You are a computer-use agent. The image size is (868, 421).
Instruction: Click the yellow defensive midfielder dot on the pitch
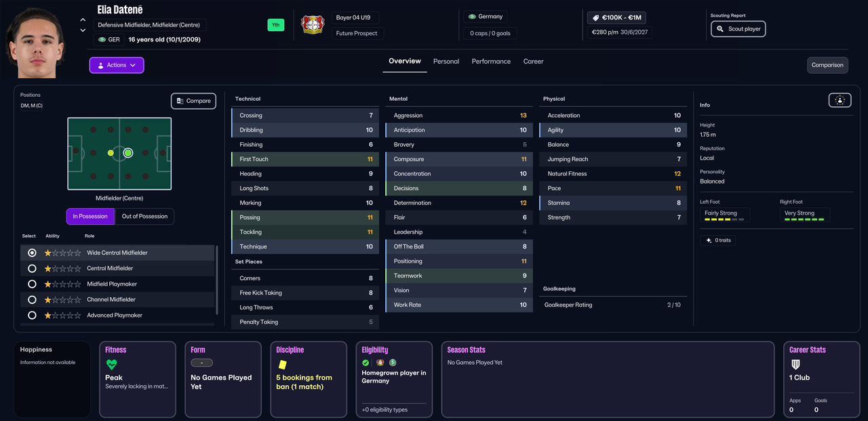coord(111,153)
